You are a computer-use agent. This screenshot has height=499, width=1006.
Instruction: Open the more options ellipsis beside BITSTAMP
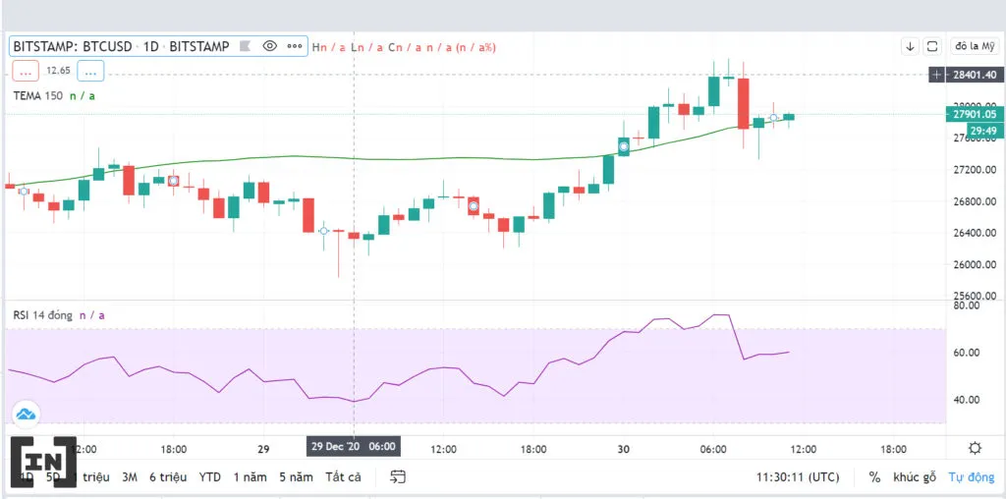pos(295,46)
